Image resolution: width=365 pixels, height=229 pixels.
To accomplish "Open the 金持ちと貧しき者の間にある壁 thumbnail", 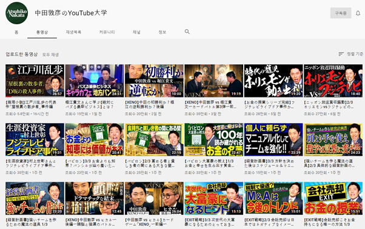I will click(x=154, y=139).
